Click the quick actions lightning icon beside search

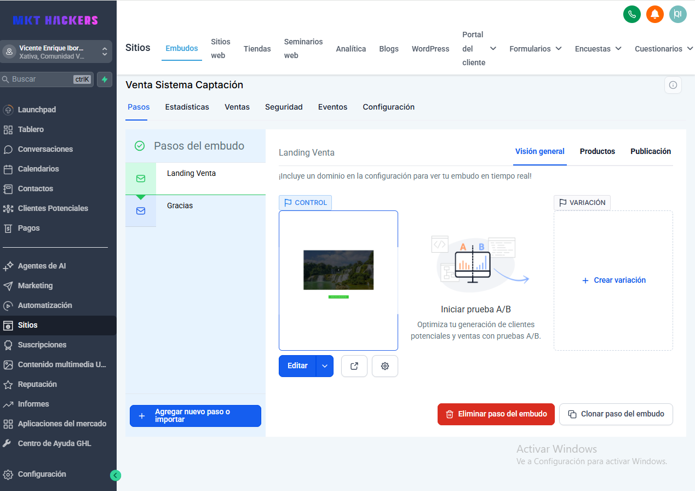pos(104,79)
